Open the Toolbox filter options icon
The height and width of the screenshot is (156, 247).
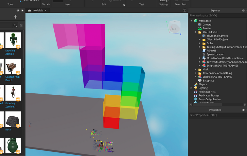[x=21, y=25]
